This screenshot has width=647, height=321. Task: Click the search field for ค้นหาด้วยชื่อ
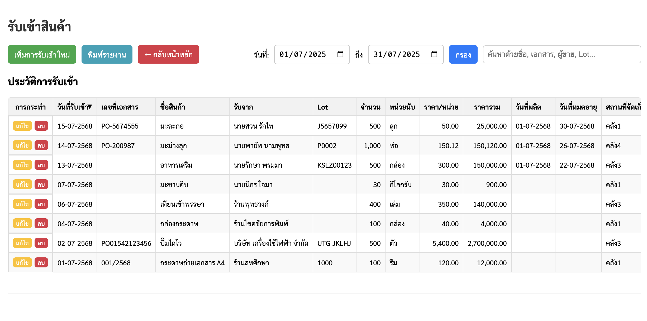tap(562, 54)
